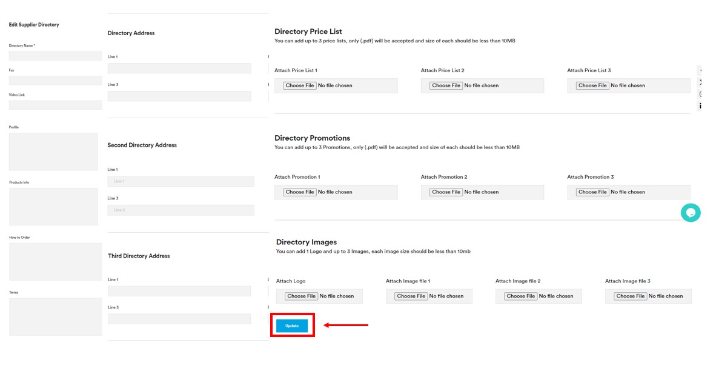Screen dimensions: 716x374
Task: Click Line 3 field under Third Directory Address
Action: [x=179, y=319]
